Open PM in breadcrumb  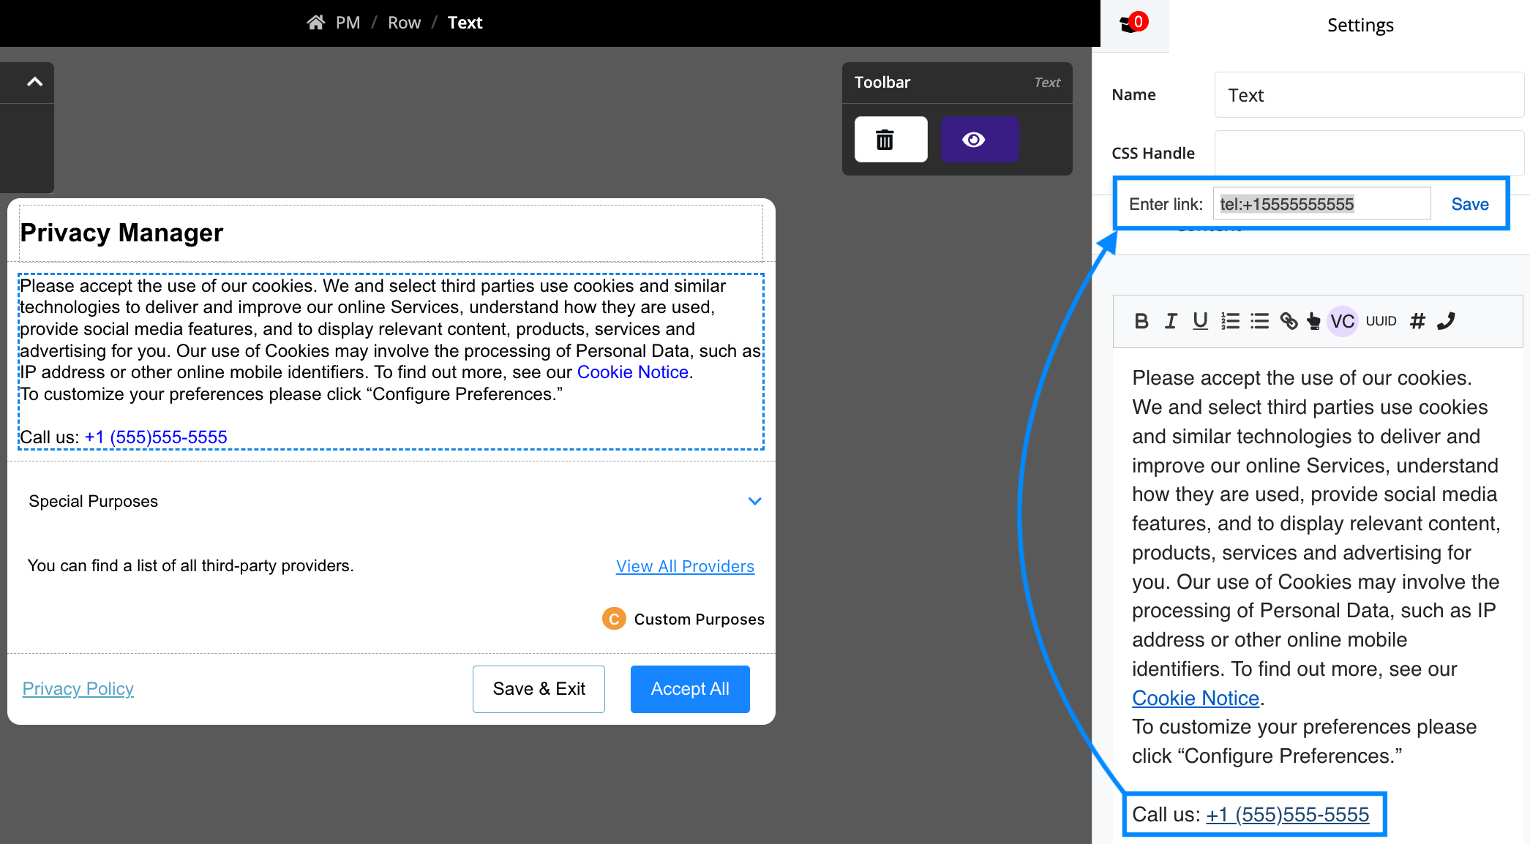[x=348, y=23]
